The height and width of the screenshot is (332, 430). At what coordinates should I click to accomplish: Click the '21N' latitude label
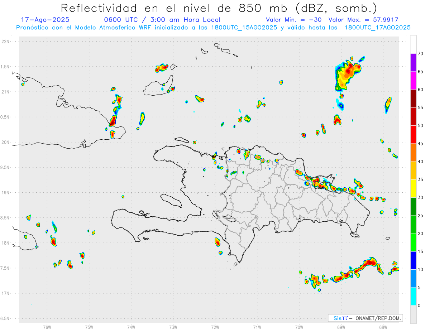pos(6,92)
